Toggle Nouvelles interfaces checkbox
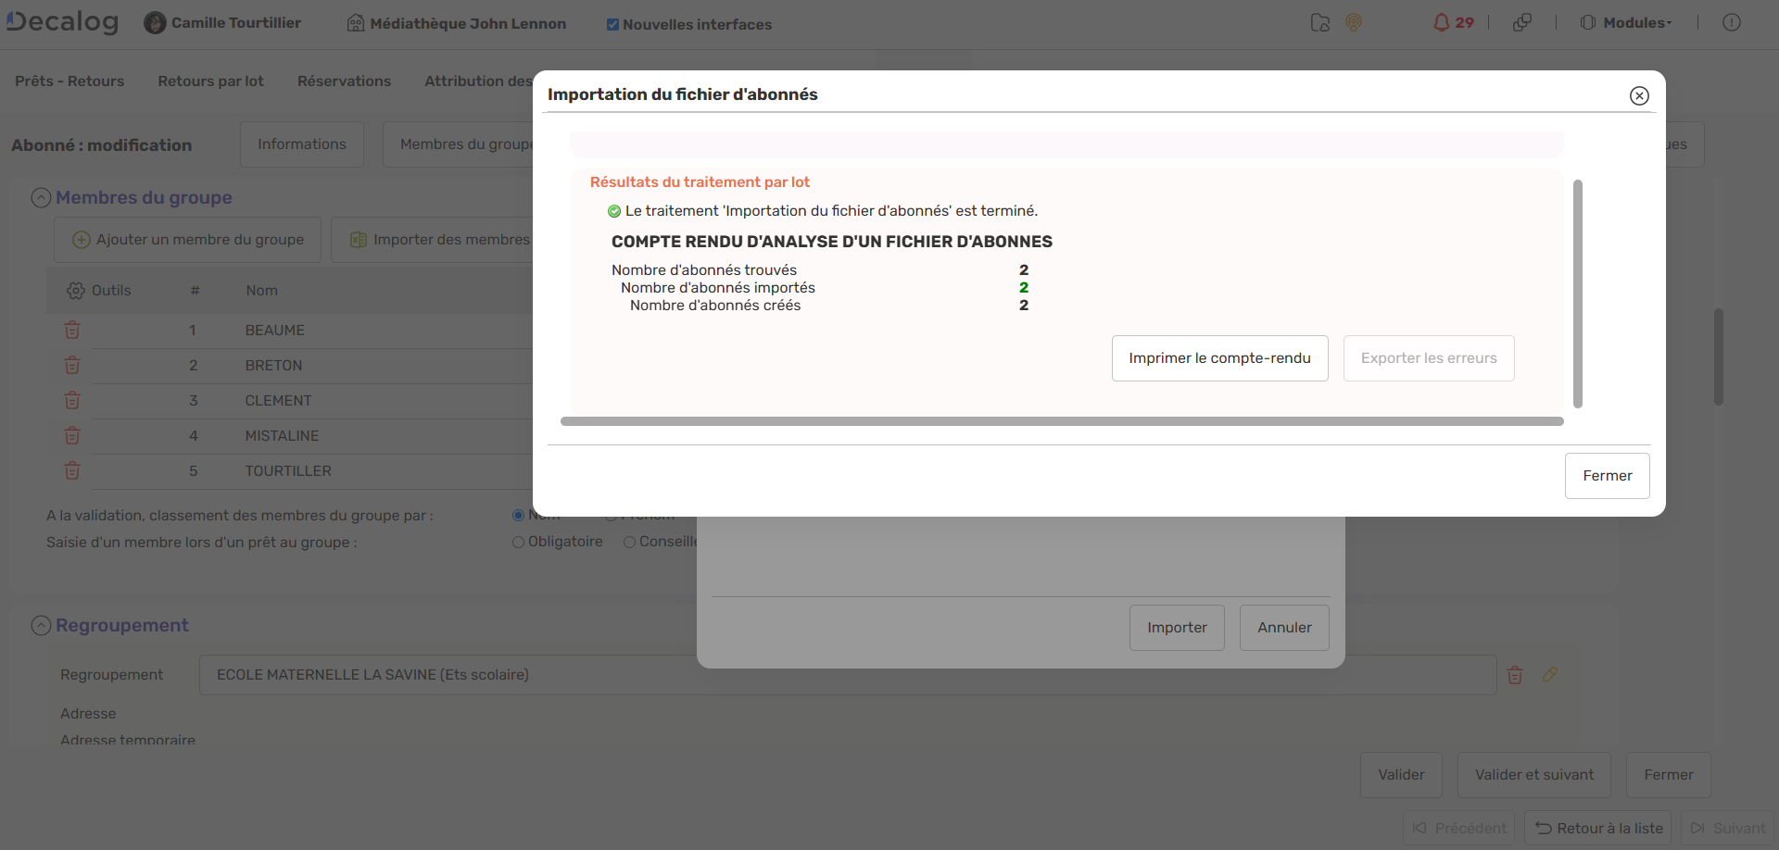Image resolution: width=1779 pixels, height=850 pixels. [x=612, y=25]
